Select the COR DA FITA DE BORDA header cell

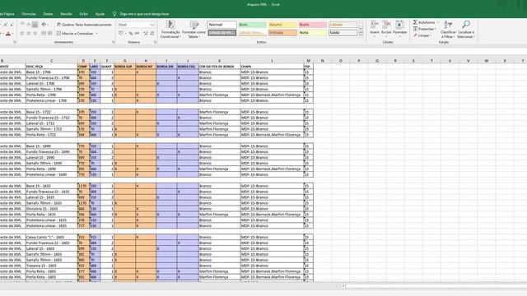click(x=220, y=67)
